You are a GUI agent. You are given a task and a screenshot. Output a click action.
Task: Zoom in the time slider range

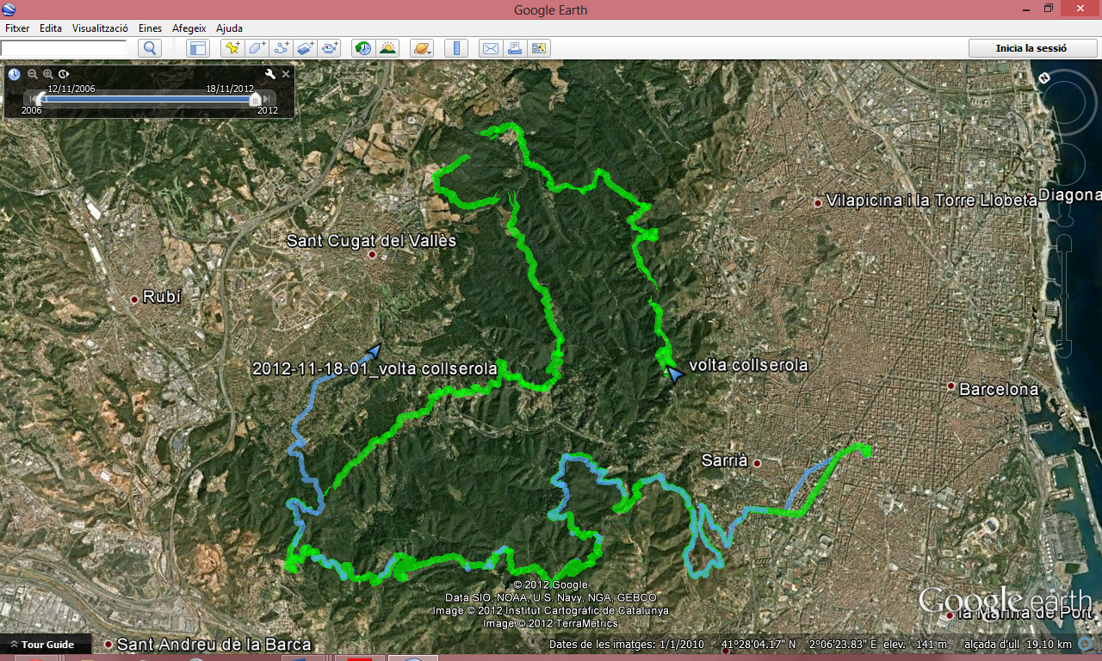[x=48, y=74]
